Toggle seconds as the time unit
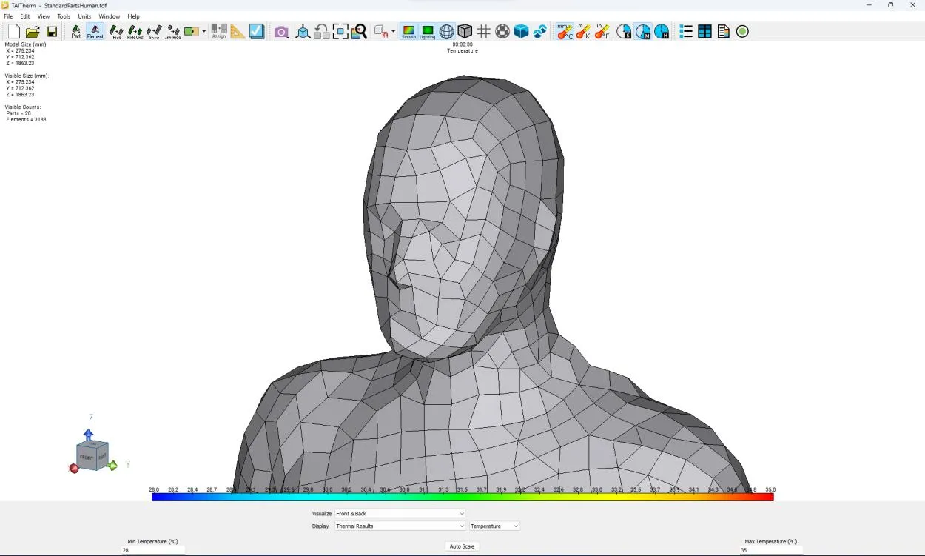925x556 pixels. coord(624,31)
